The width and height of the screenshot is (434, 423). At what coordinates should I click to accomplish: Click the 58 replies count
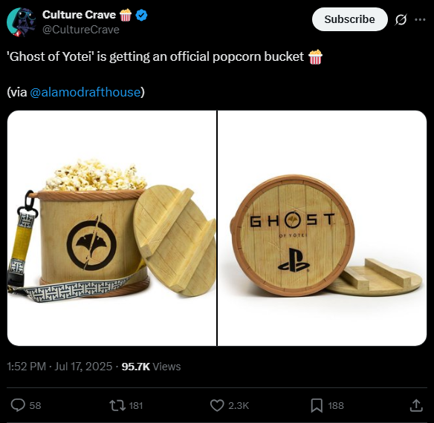(35, 406)
